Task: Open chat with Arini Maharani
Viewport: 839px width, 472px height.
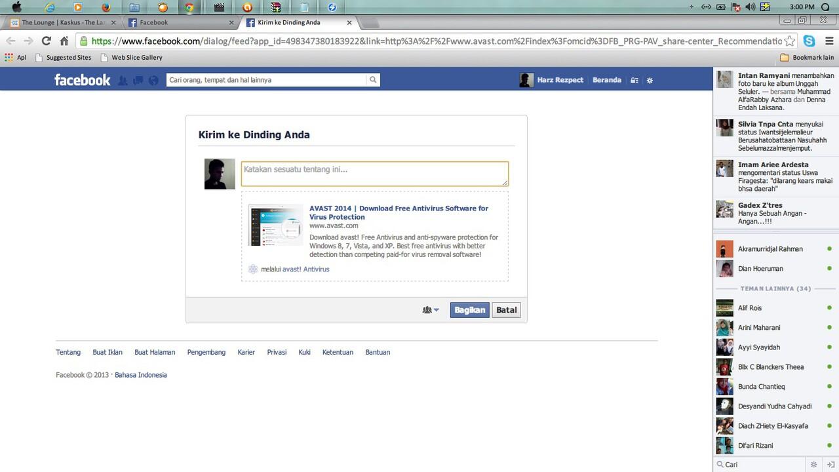Action: click(775, 328)
